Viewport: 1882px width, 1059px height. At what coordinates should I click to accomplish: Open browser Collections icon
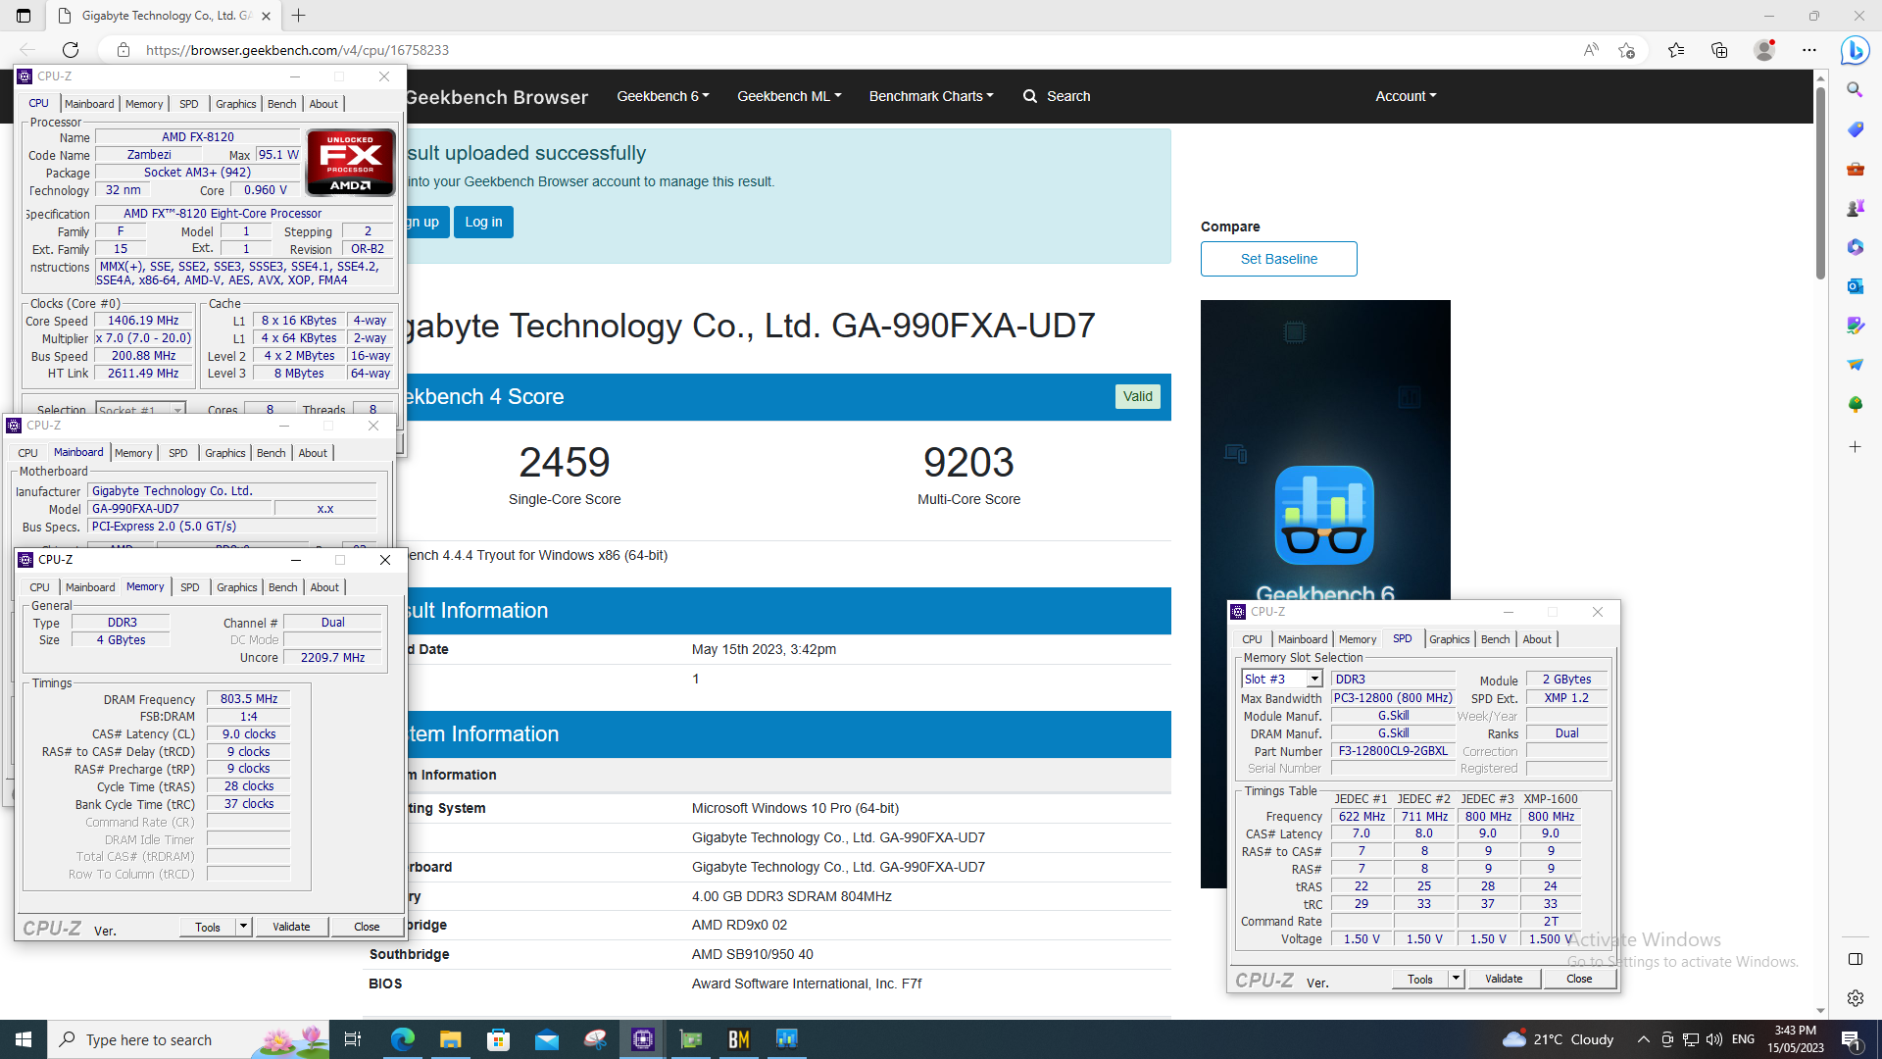[1719, 50]
